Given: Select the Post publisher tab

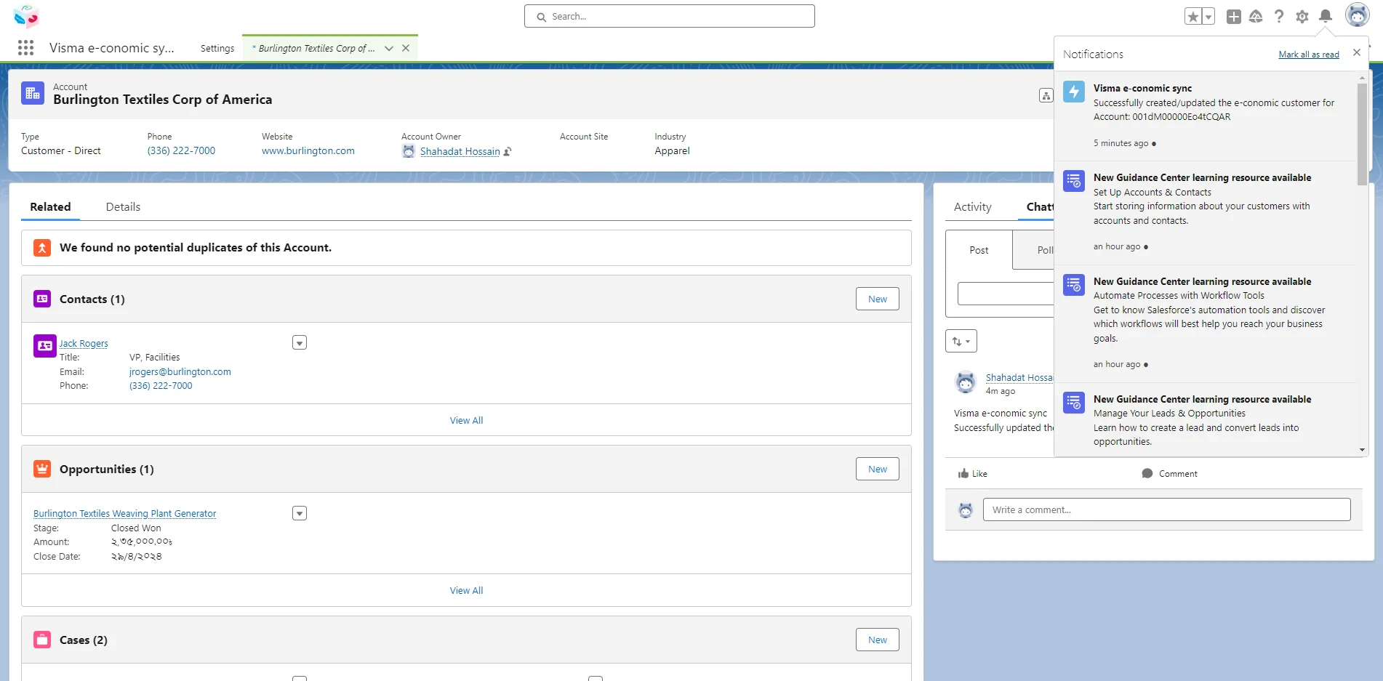Looking at the screenshot, I should [979, 250].
